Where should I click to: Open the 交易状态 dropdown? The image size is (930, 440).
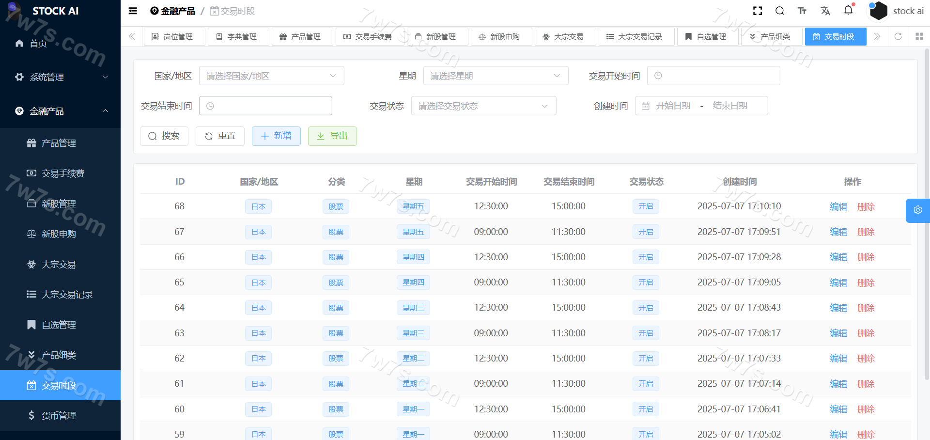483,106
